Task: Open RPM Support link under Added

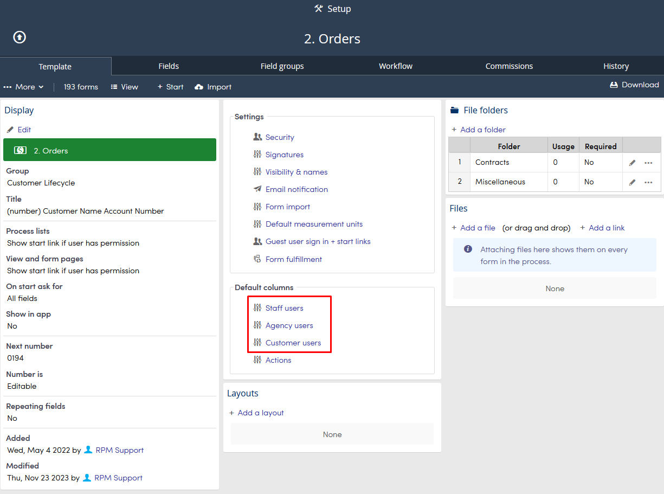Action: click(x=120, y=450)
